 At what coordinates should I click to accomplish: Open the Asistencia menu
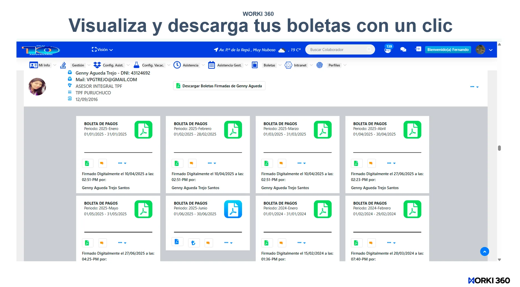(x=190, y=65)
